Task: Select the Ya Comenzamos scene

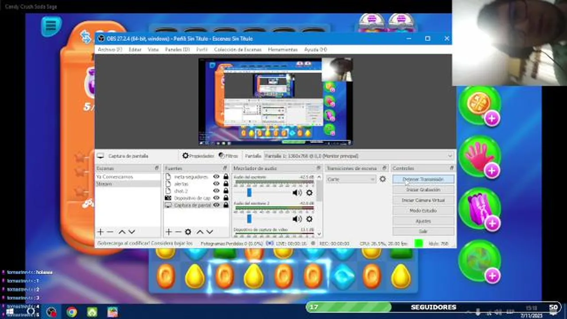Action: point(128,177)
